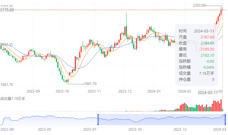Click the right handle of the range slider
The image size is (228, 135).
coord(225,120)
